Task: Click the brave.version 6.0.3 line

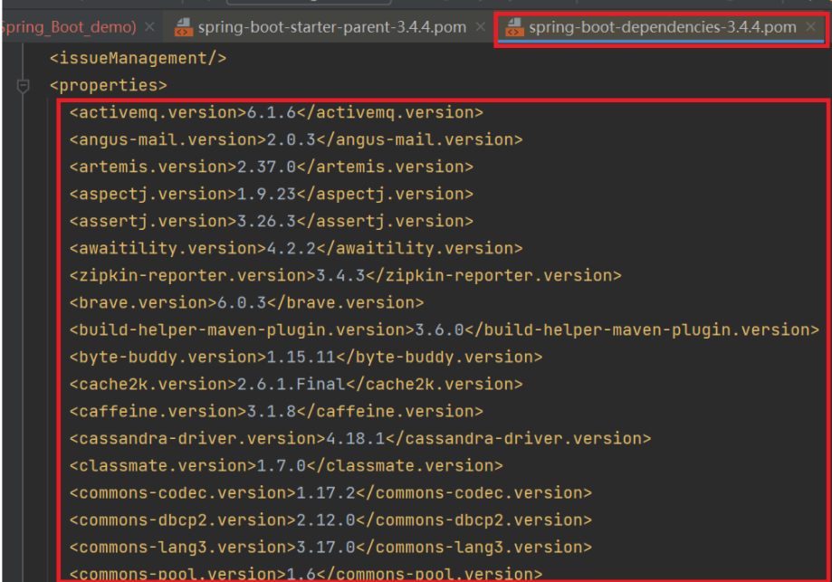Action: click(247, 302)
